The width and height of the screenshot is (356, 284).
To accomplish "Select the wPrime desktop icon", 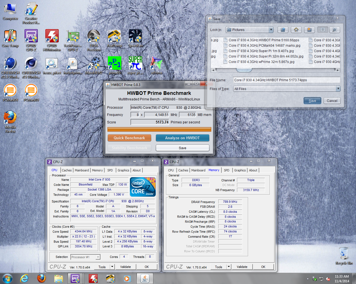I will pyautogui.click(x=156, y=66).
